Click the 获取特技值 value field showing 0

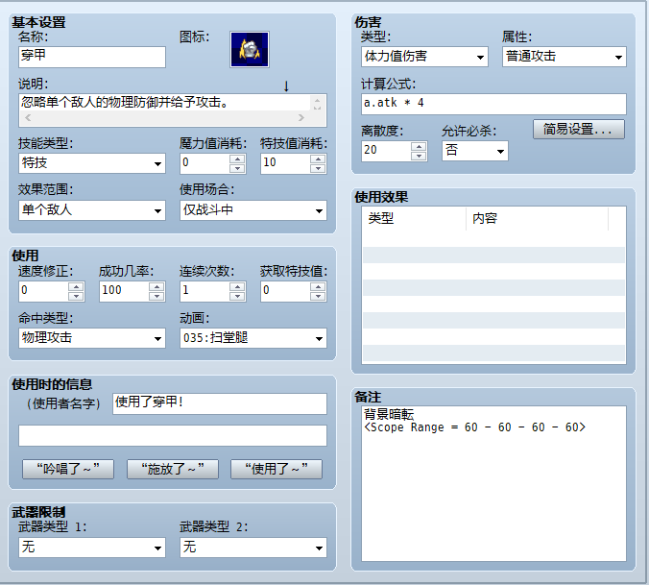(x=285, y=291)
